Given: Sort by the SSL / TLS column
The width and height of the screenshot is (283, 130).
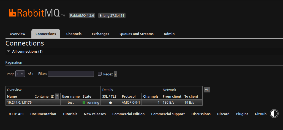Looking at the screenshot, I should [x=109, y=96].
